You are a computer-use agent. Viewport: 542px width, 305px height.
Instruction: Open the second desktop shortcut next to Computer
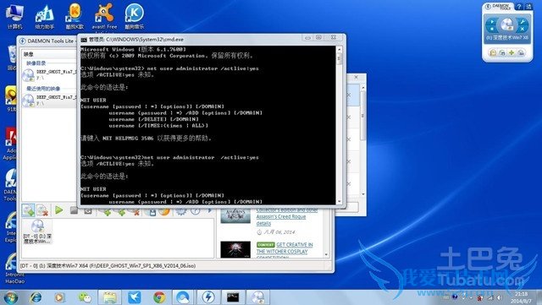45,16
